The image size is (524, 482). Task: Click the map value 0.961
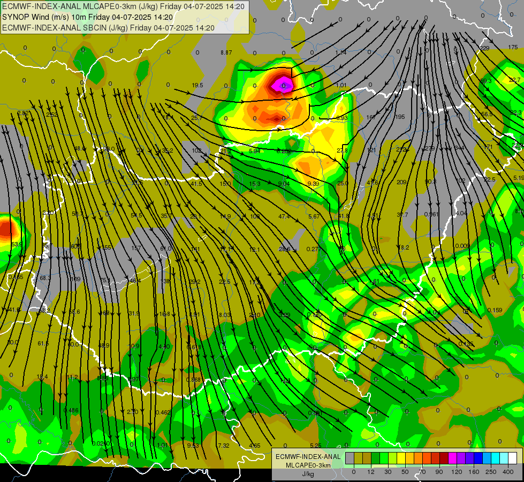point(431,214)
